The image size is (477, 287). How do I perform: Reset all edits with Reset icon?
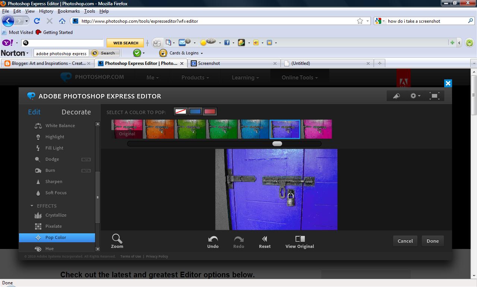(x=265, y=242)
